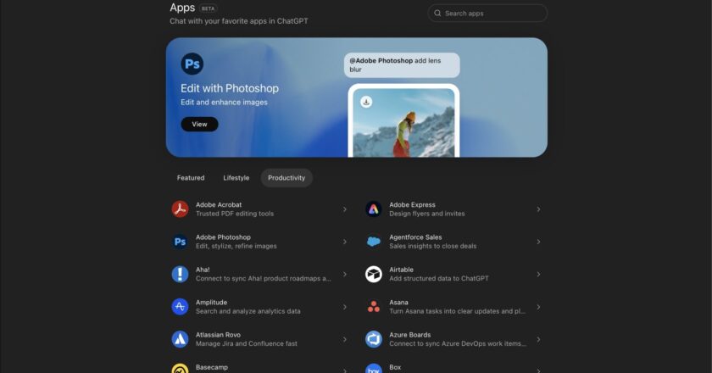Click 'Search and analyze analytics data' text

(x=248, y=311)
